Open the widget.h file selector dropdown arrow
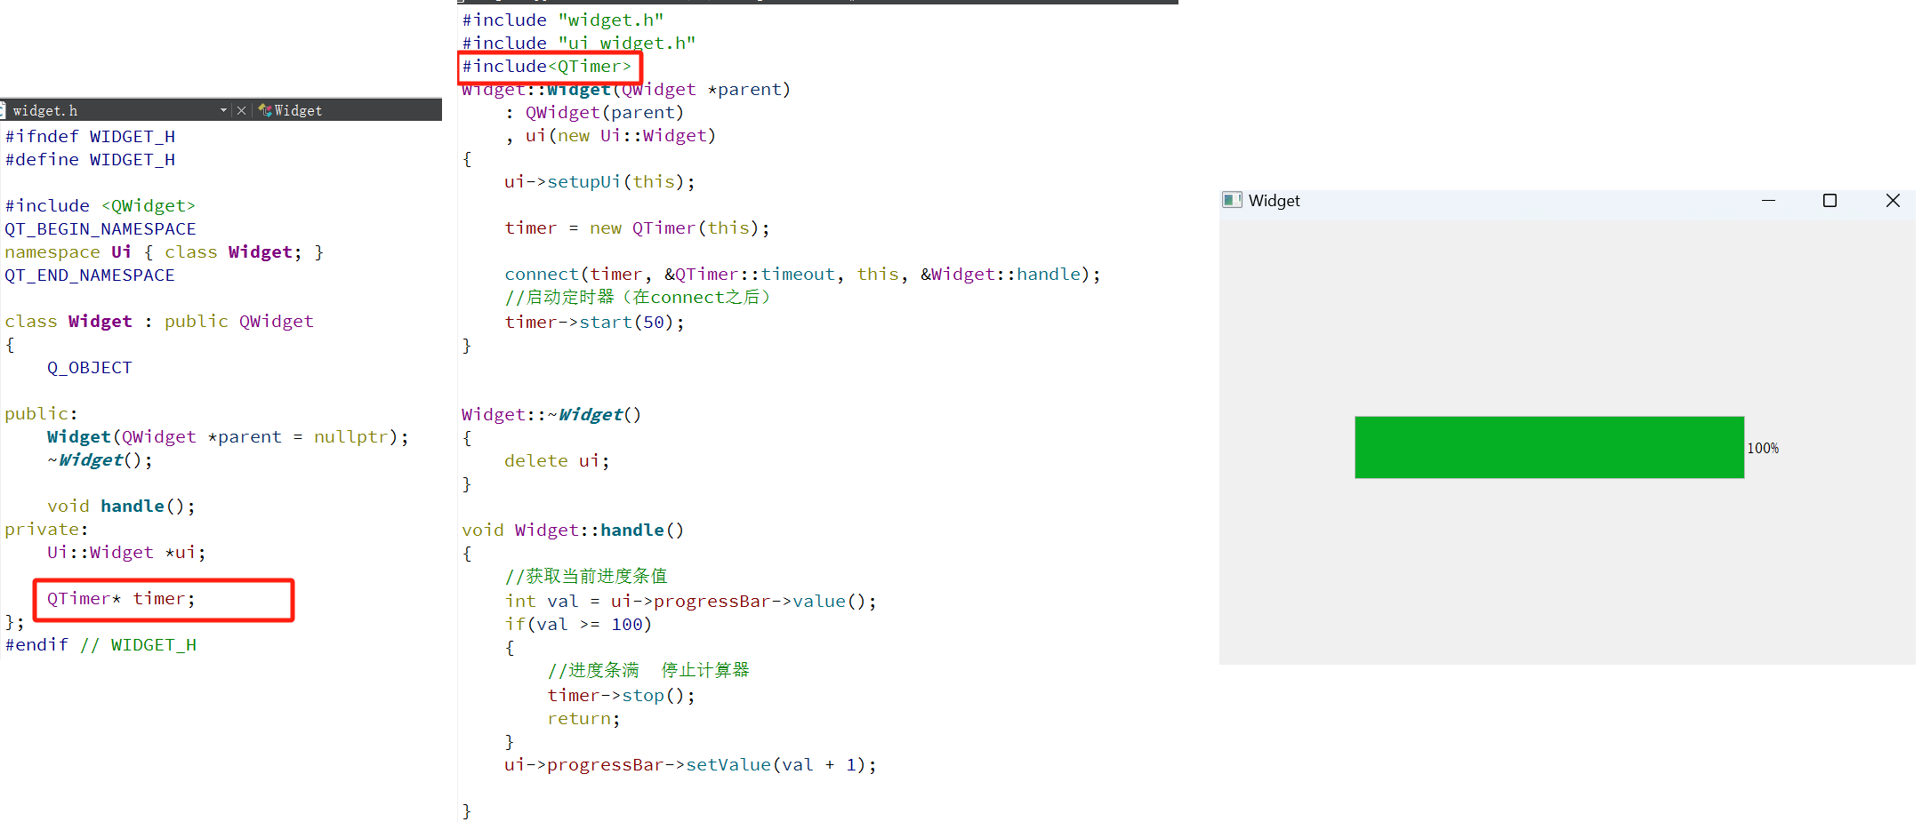This screenshot has height=822, width=1922. coord(223,110)
